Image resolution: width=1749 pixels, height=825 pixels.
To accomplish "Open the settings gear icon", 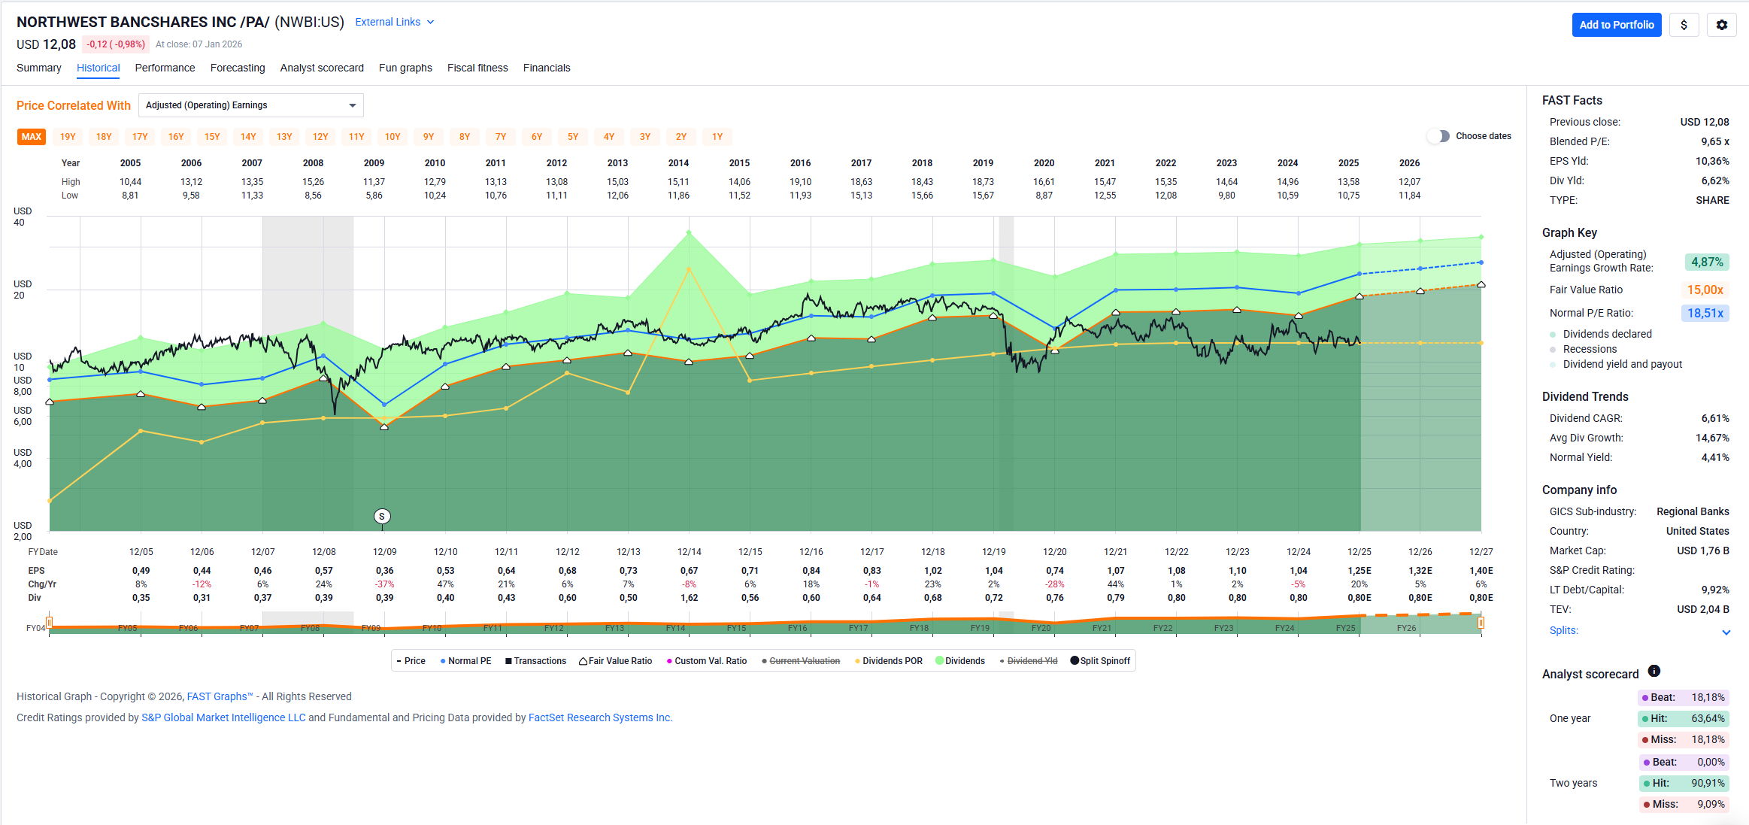I will click(x=1721, y=25).
